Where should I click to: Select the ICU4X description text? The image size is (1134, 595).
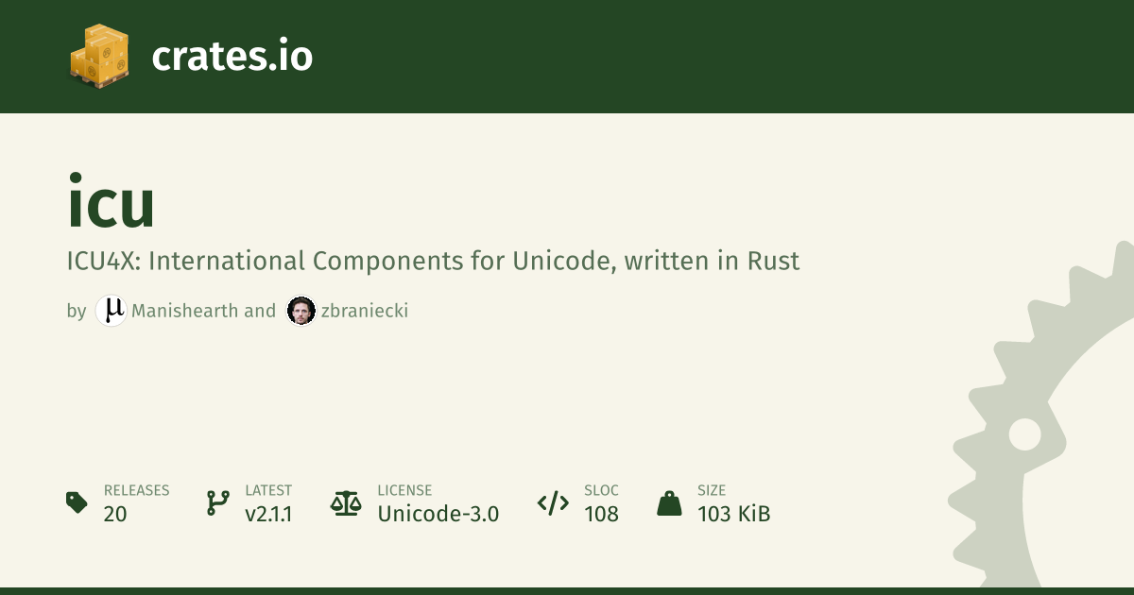click(433, 261)
